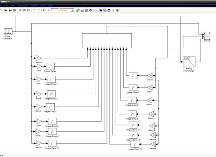Click the Open model folder icon
This screenshot has height=157, width=216.
click(x=6, y=10)
